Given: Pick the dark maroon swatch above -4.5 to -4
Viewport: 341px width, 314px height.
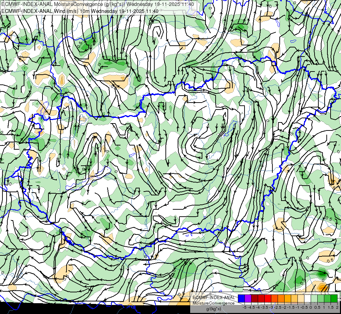Looking at the screenshot, I should (255, 298).
